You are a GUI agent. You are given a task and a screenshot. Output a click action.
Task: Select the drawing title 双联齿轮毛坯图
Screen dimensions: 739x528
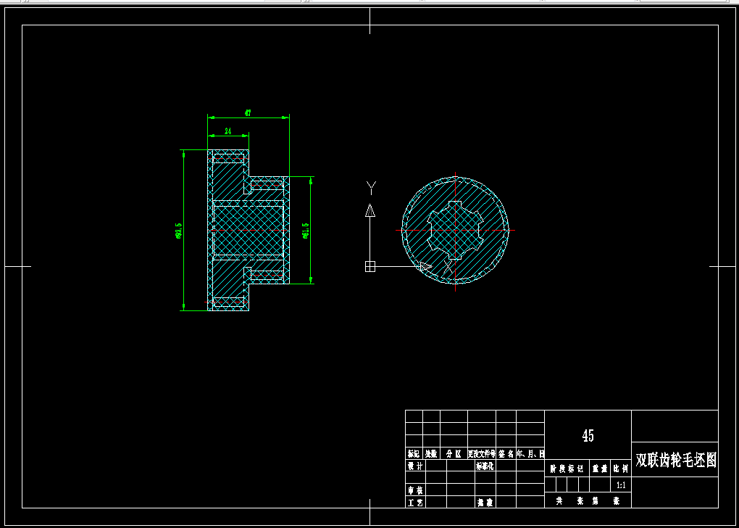coord(676,460)
